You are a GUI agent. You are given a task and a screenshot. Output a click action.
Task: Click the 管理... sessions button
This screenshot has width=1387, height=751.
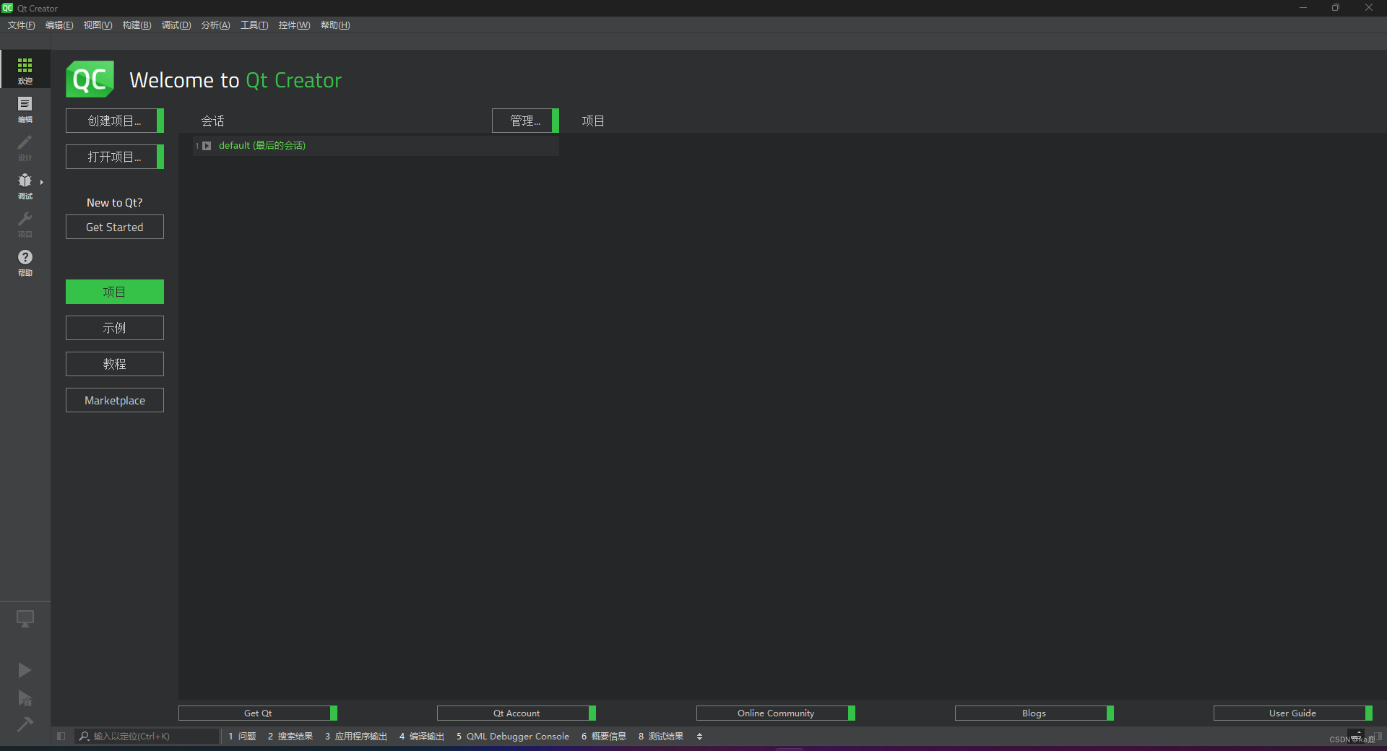(525, 121)
